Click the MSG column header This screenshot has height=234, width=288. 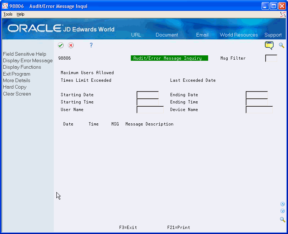(115, 124)
